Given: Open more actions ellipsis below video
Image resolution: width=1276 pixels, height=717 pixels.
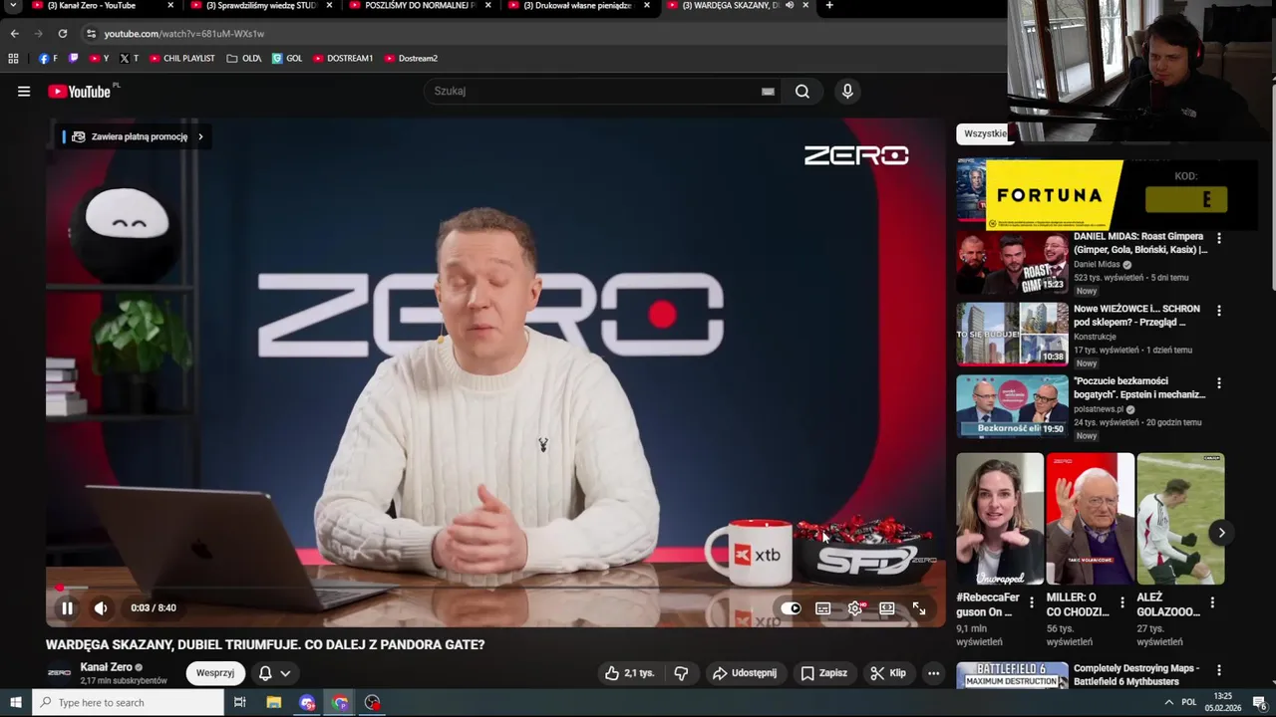Looking at the screenshot, I should (x=934, y=673).
